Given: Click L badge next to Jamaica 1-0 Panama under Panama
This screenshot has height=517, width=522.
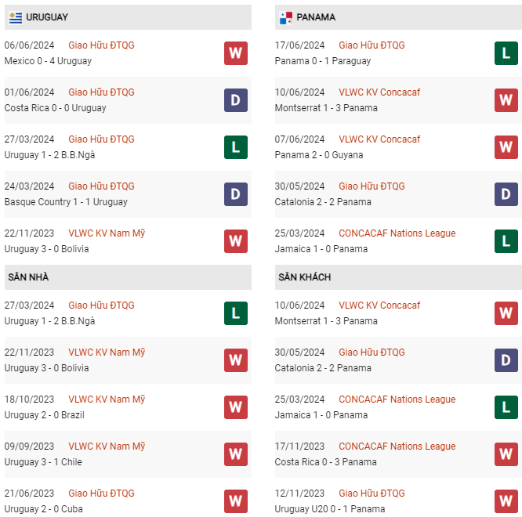Looking at the screenshot, I should point(506,241).
